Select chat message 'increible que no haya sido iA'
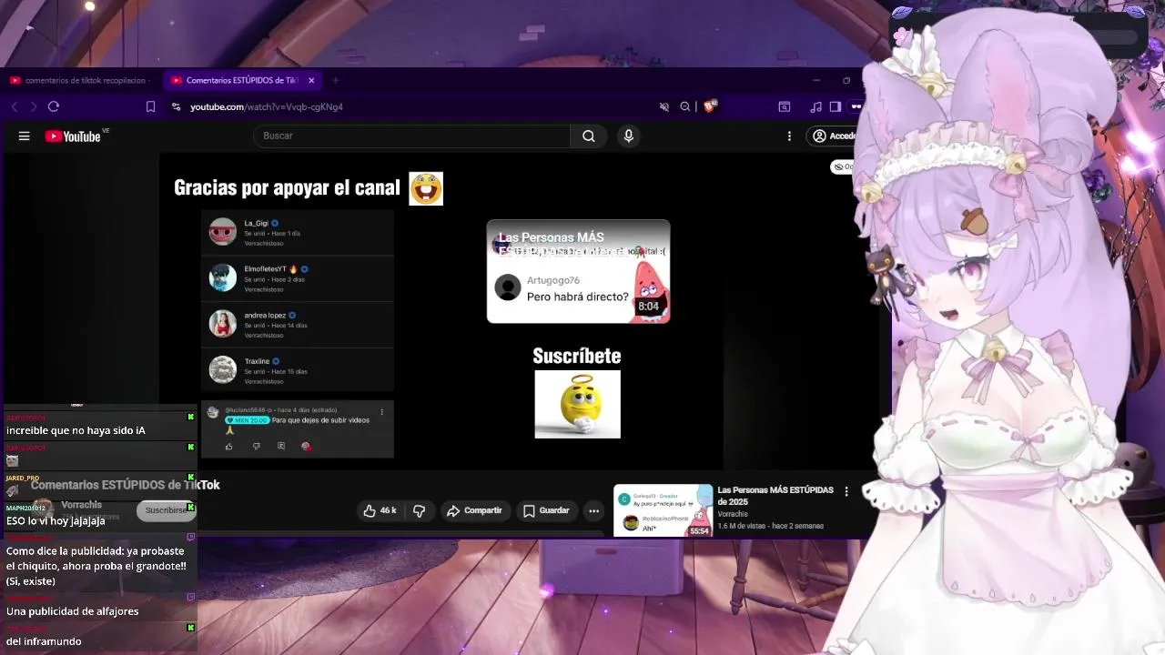 tap(76, 430)
